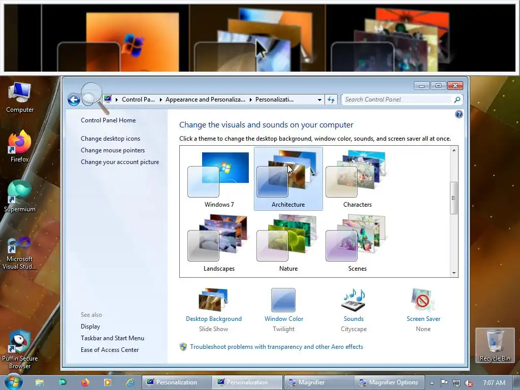Select the Architecture theme
This screenshot has width=520, height=390.
(x=288, y=179)
